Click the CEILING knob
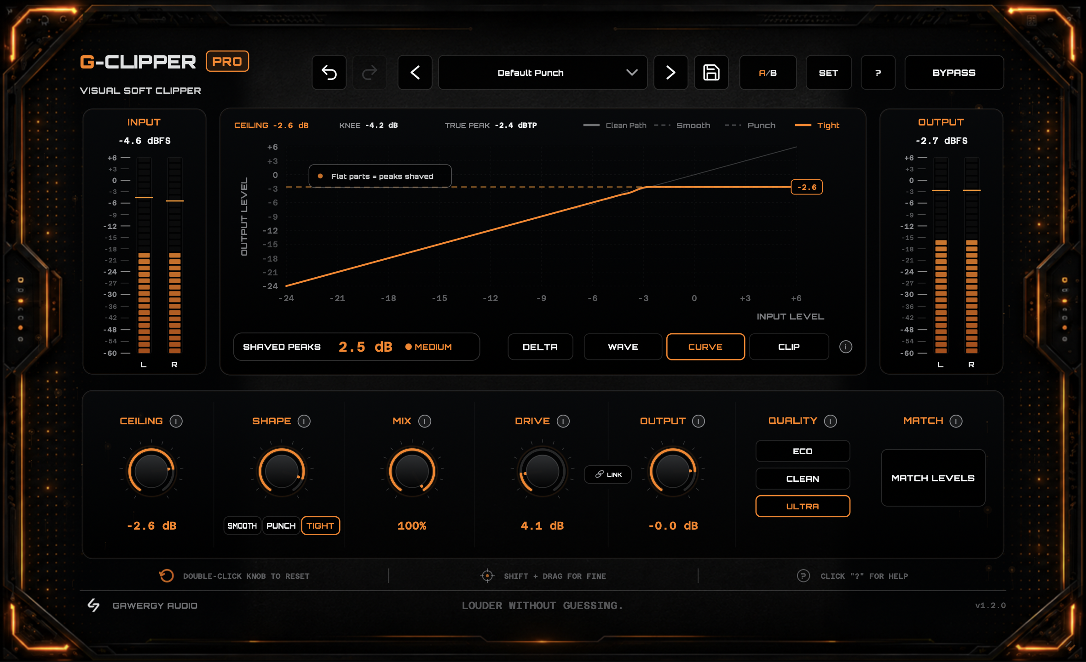Image resolution: width=1086 pixels, height=662 pixels. pyautogui.click(x=151, y=471)
